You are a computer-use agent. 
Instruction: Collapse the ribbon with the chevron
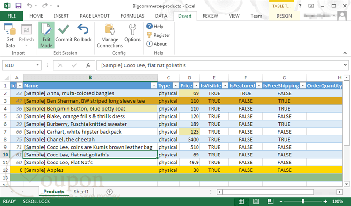click(x=345, y=53)
